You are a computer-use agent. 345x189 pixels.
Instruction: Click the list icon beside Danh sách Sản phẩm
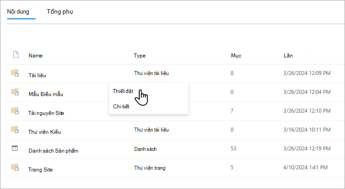point(15,148)
